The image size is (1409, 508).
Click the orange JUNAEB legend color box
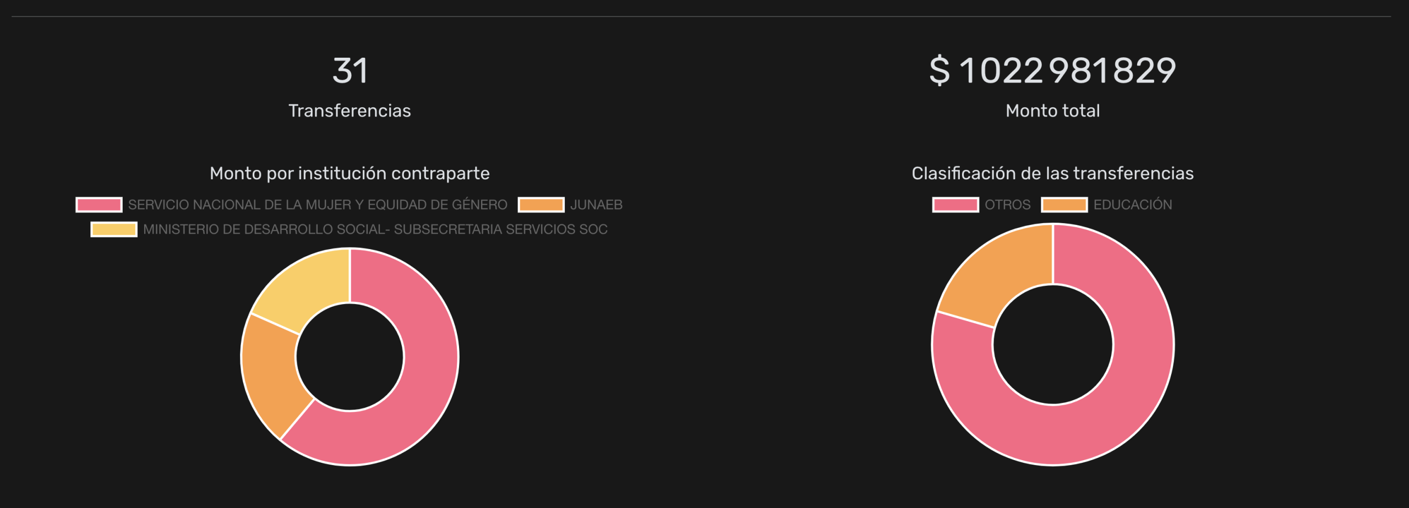coord(541,205)
